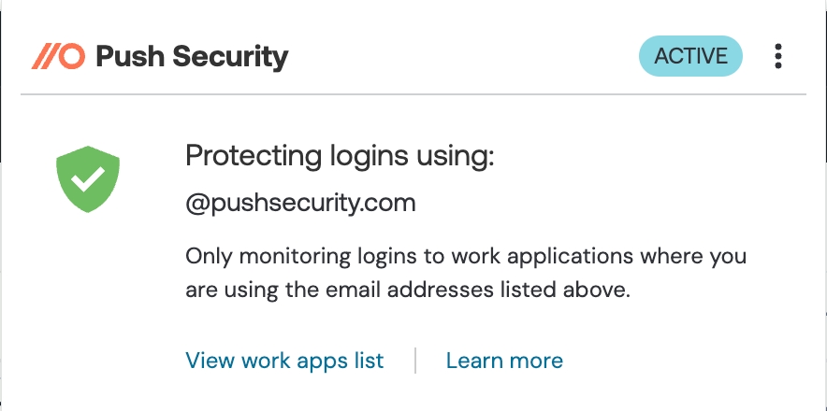Open the View work apps list link
This screenshot has width=827, height=411.
[x=284, y=361]
